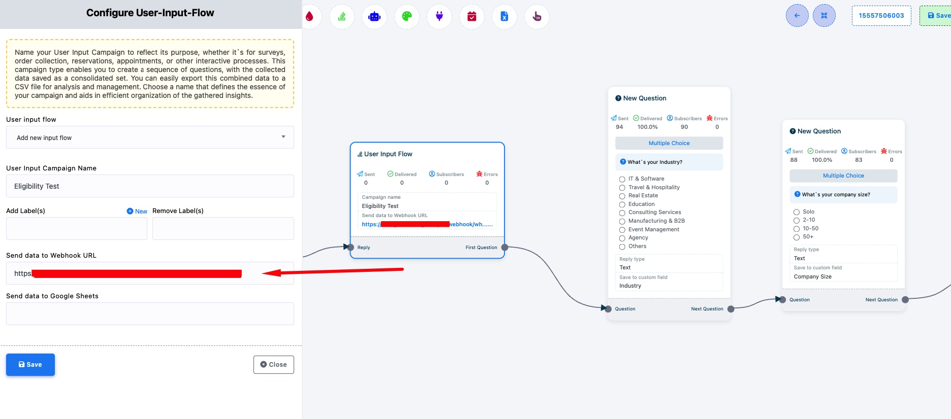Click the Remove Label(s) input field
Image resolution: width=951 pixels, height=419 pixels.
point(223,229)
